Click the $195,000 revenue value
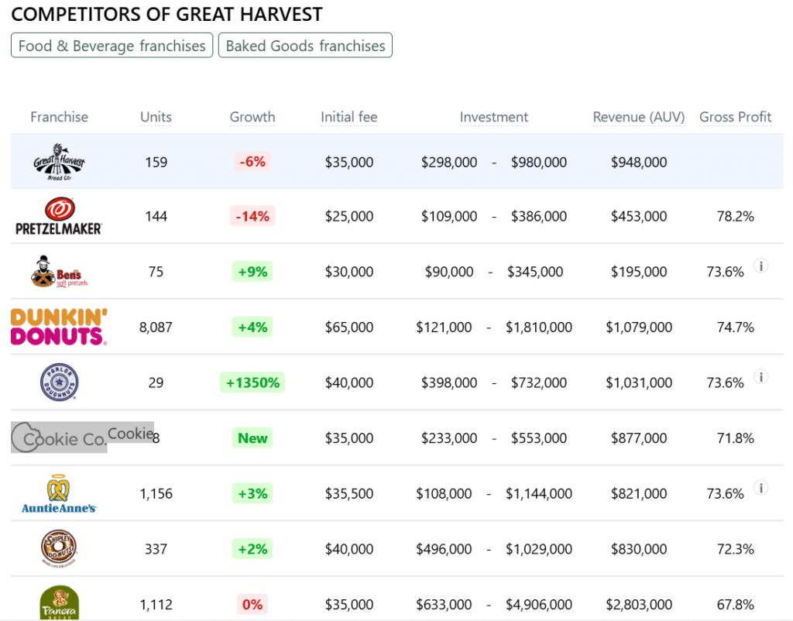 [639, 272]
